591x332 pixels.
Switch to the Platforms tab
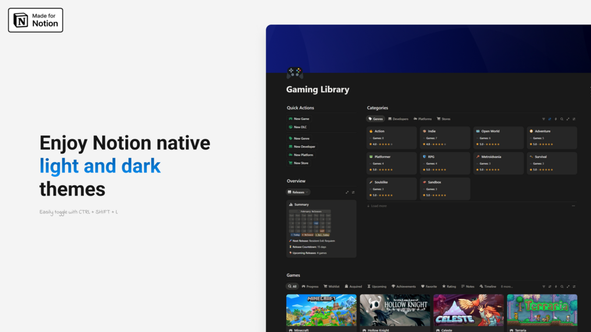[x=422, y=119]
